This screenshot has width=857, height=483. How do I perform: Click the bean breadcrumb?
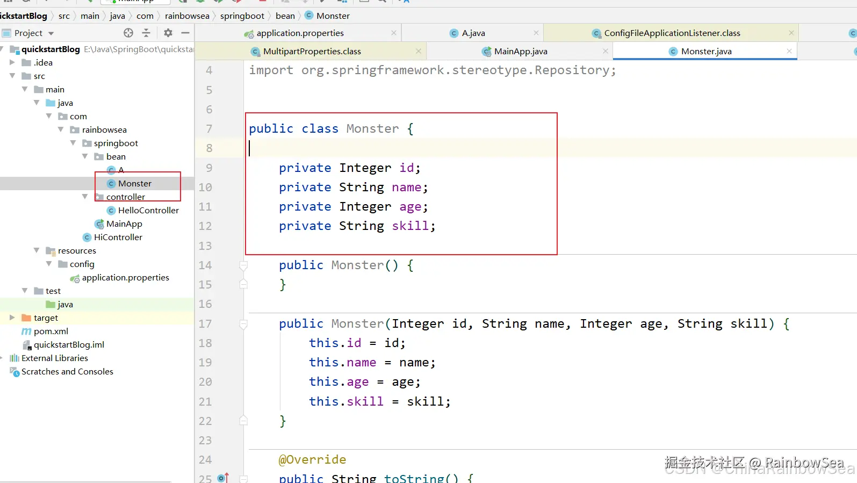(285, 16)
